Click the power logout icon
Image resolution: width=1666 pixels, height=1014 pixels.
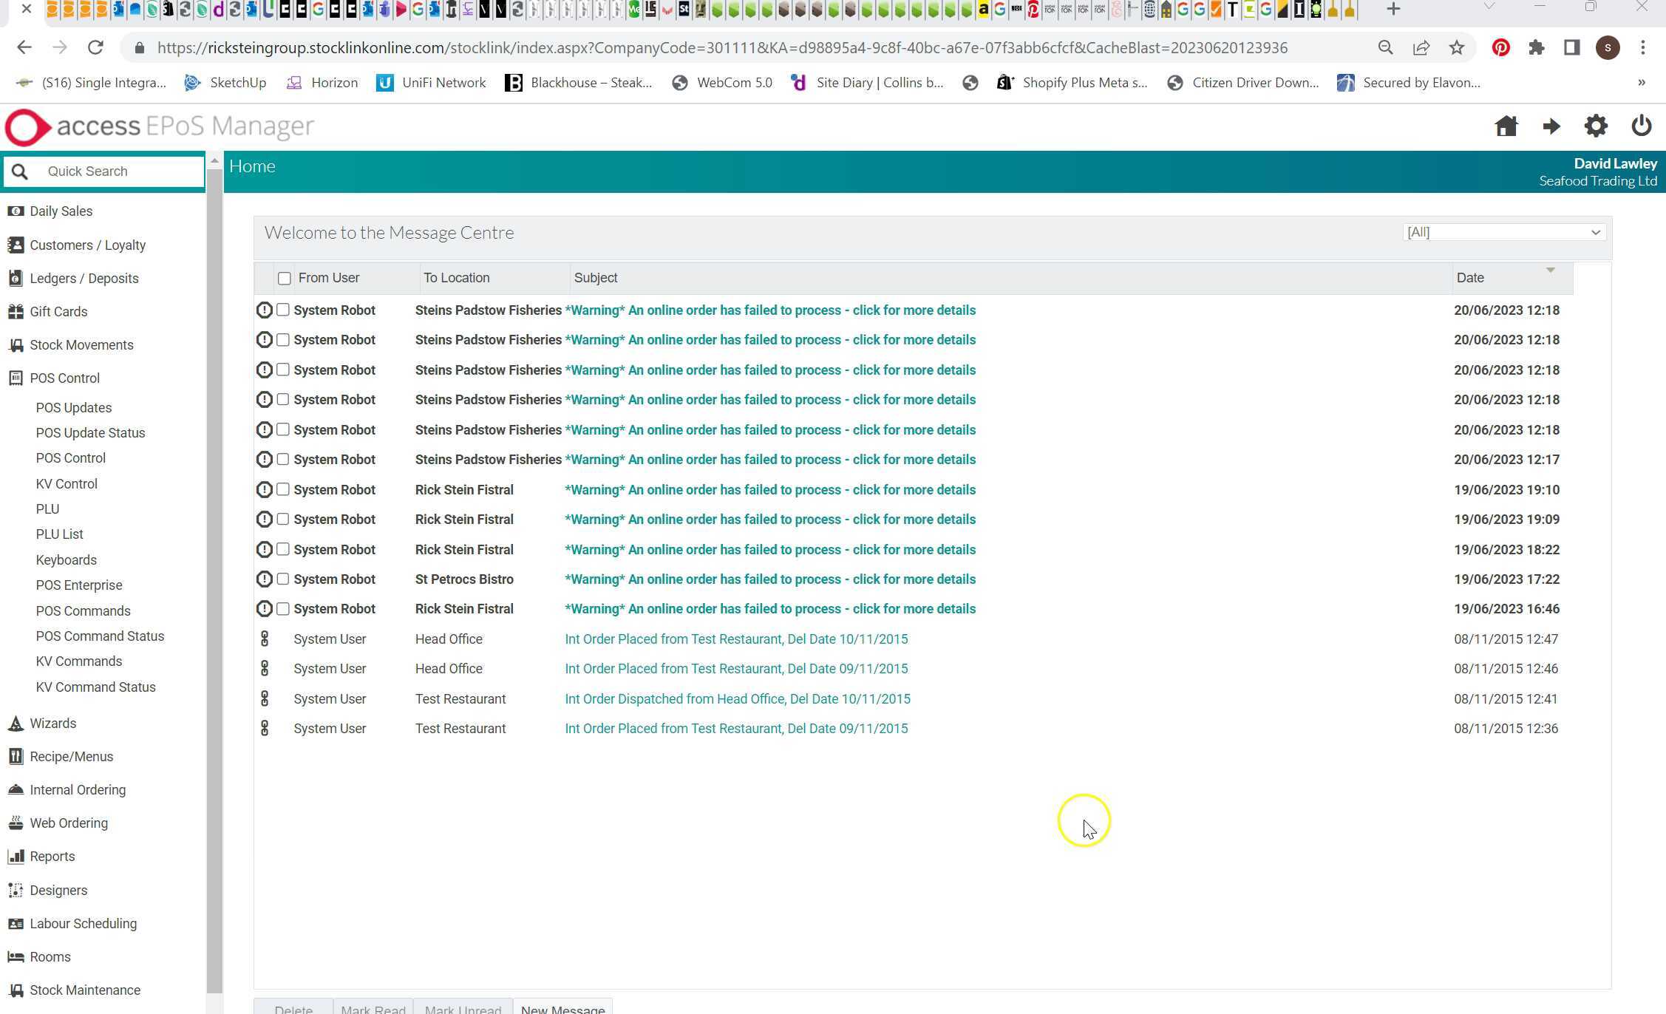(x=1641, y=126)
